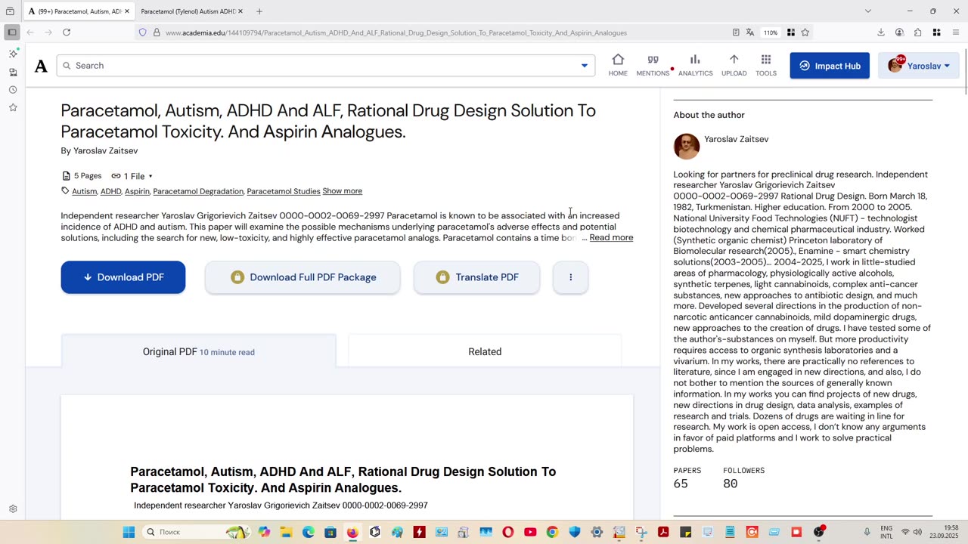
Task: Reload the page using browser refresh
Action: [67, 32]
